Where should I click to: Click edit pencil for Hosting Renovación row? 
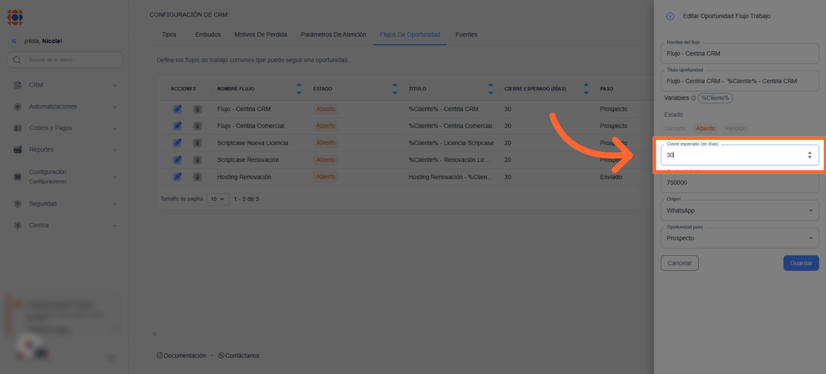click(x=177, y=177)
